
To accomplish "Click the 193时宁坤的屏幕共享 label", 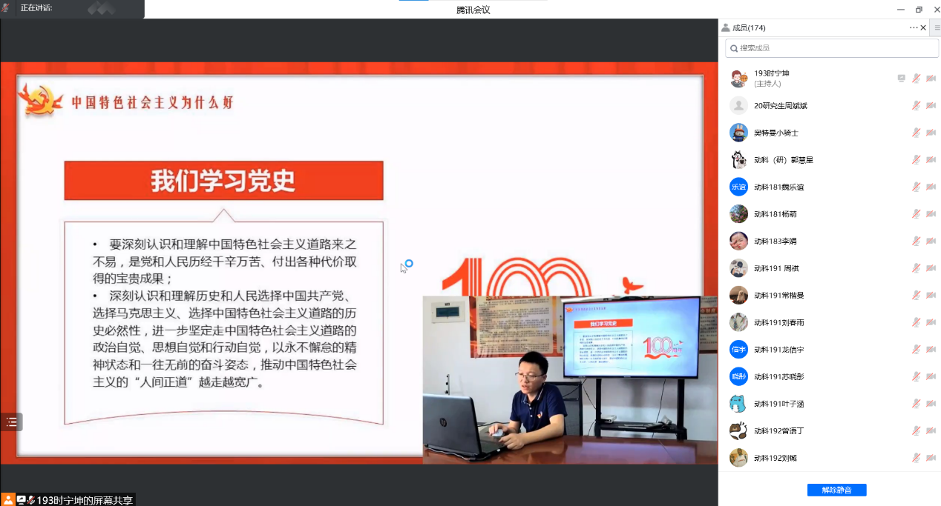I will click(85, 500).
